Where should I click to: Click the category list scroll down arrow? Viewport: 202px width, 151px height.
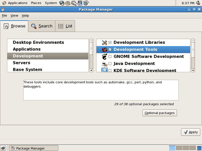91,70
